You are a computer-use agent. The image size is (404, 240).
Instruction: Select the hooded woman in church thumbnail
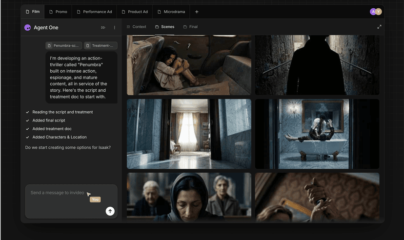point(189,197)
